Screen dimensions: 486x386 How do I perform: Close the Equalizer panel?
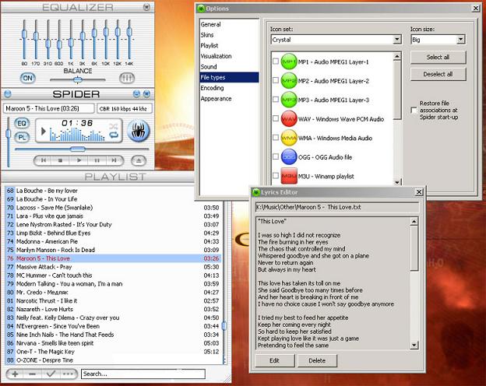pos(146,7)
